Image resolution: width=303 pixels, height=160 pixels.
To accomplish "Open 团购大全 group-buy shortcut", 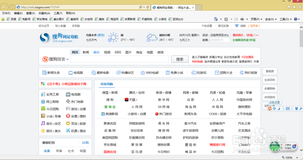I will click(x=224, y=73).
